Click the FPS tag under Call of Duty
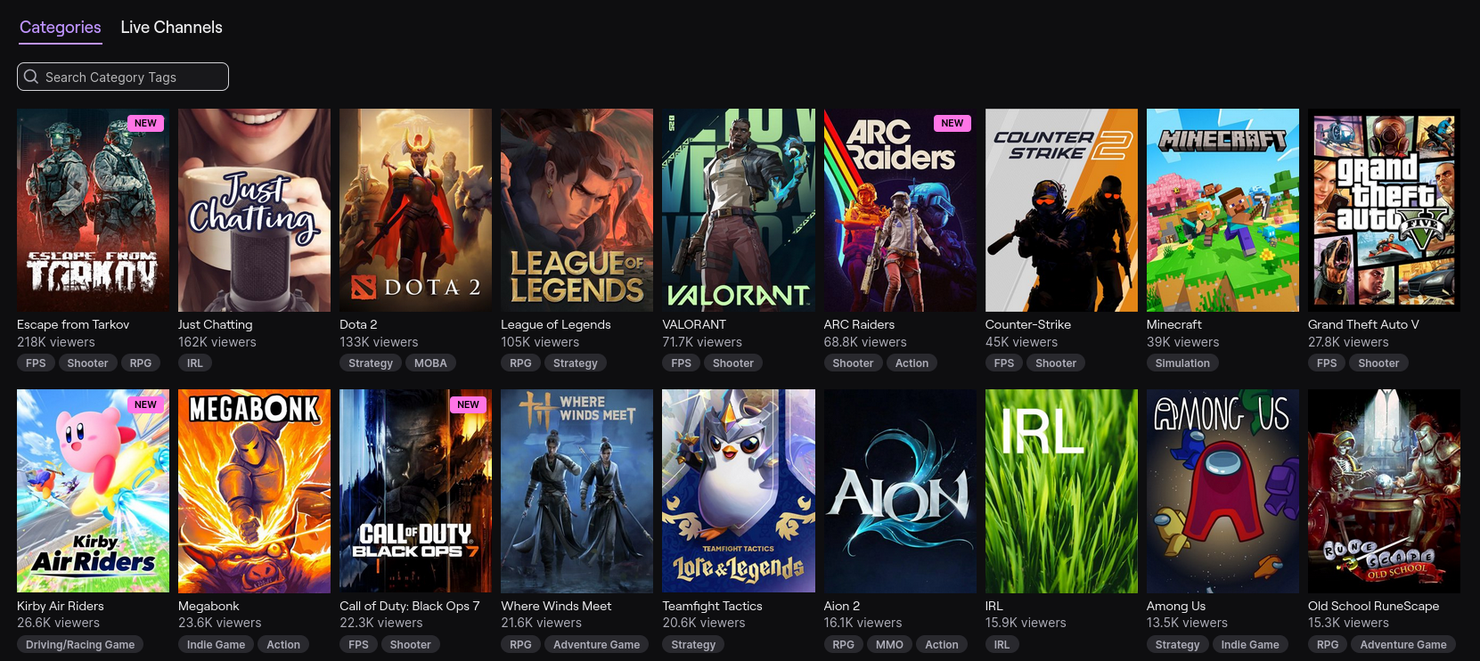The height and width of the screenshot is (661, 1480). tap(358, 644)
